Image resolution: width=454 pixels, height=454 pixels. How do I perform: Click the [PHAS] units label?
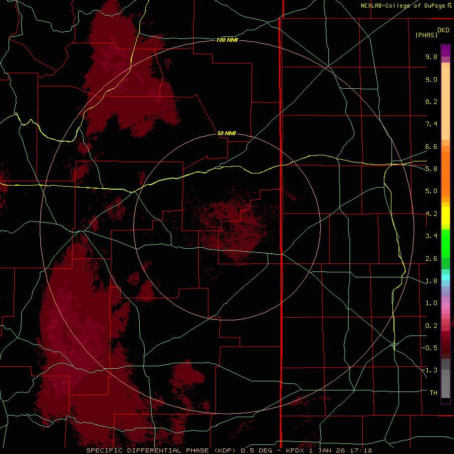[x=426, y=35]
